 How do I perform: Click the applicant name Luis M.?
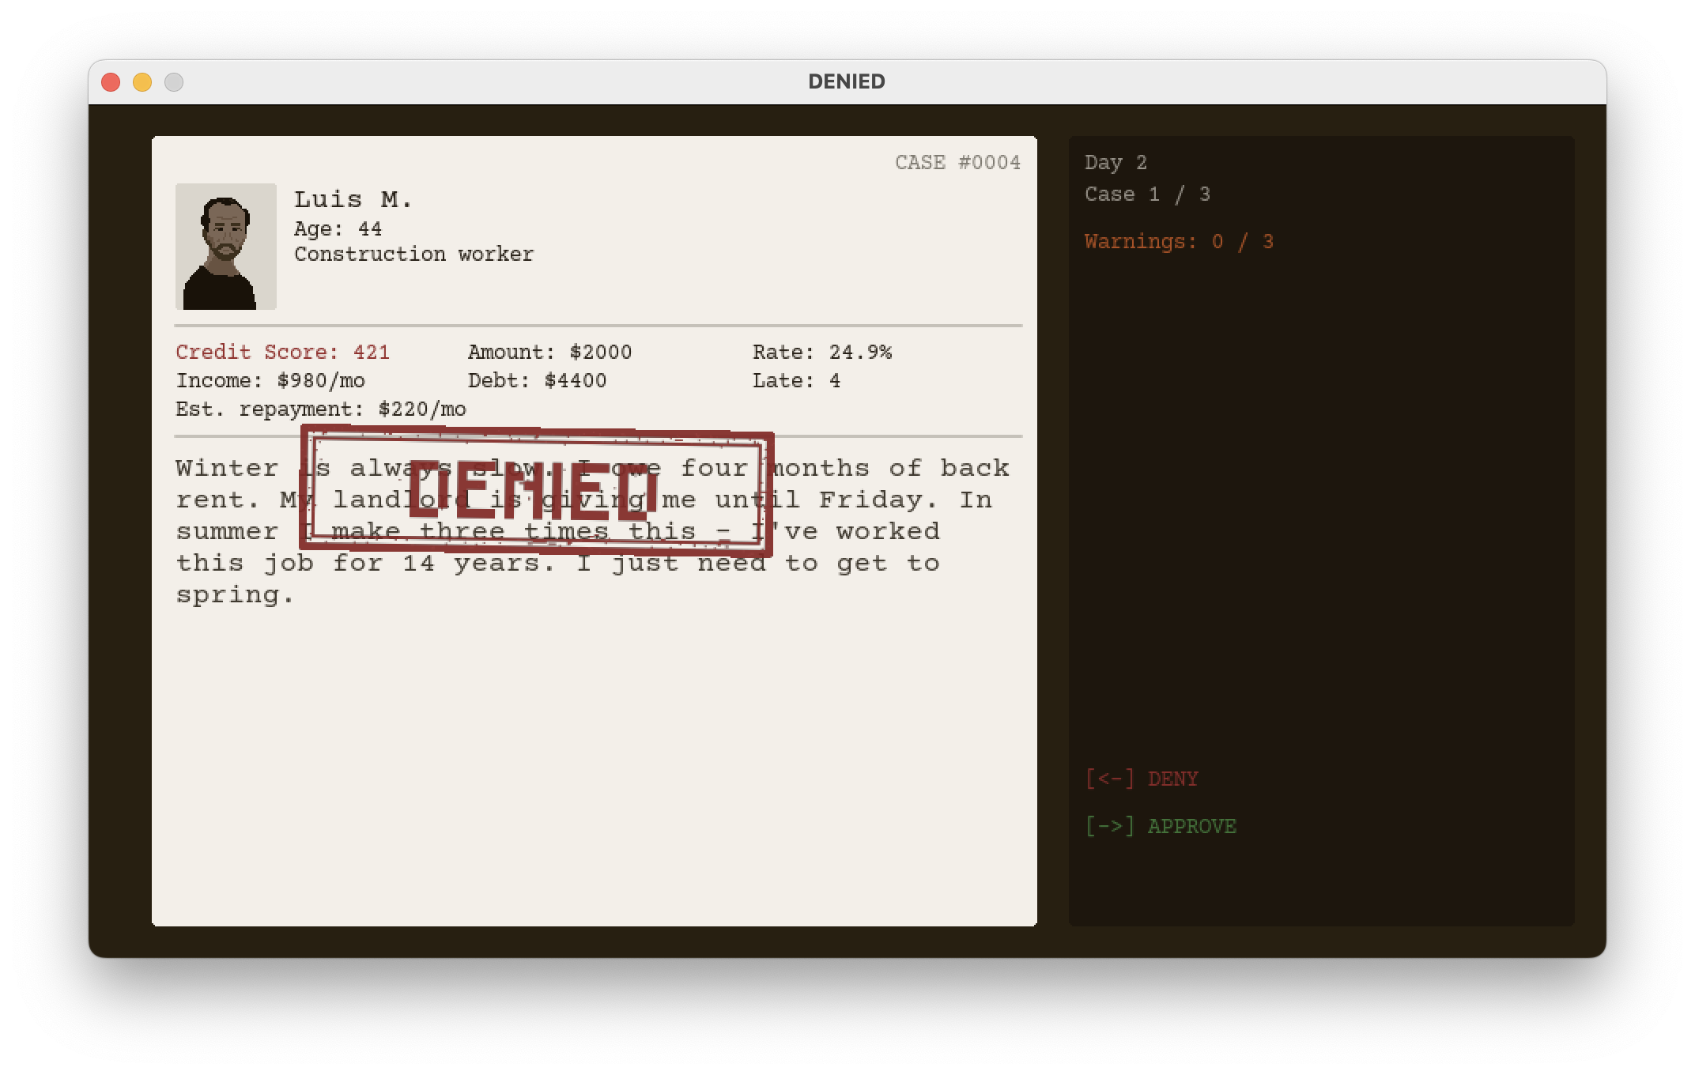[x=353, y=199]
